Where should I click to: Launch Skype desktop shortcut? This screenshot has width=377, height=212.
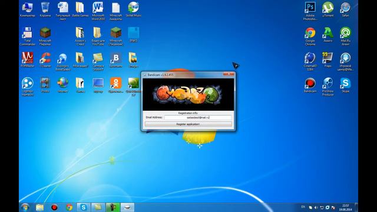tap(346, 85)
